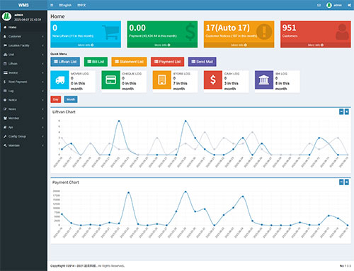354x271 pixels.
Task: Click More info on Payment card
Action: coord(162,45)
